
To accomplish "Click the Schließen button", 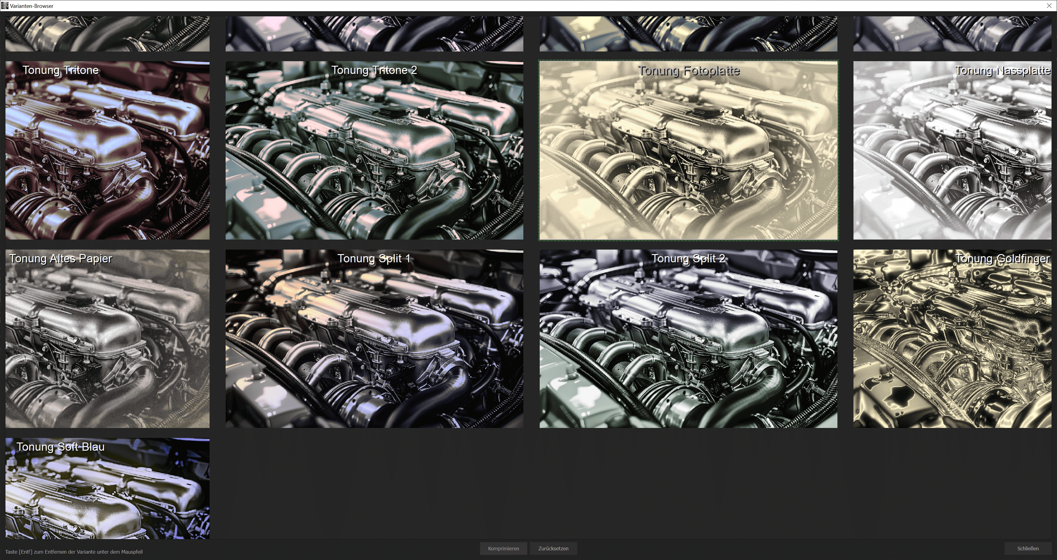I will tap(1028, 548).
